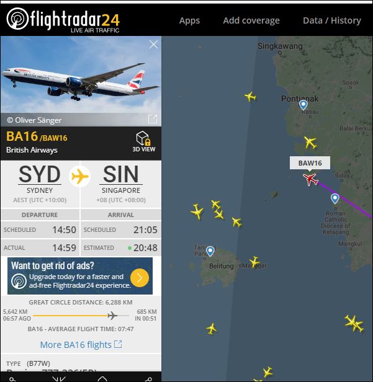Select the airport pin on Belitung island
373x382 pixels.
pyautogui.click(x=210, y=251)
